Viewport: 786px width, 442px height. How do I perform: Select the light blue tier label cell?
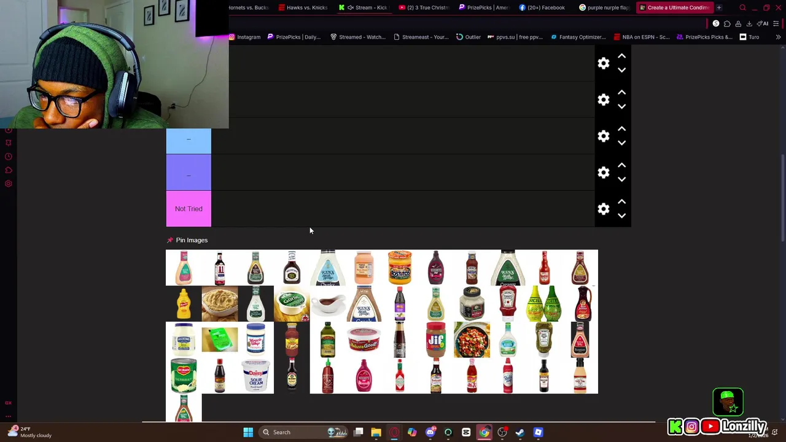click(x=189, y=141)
